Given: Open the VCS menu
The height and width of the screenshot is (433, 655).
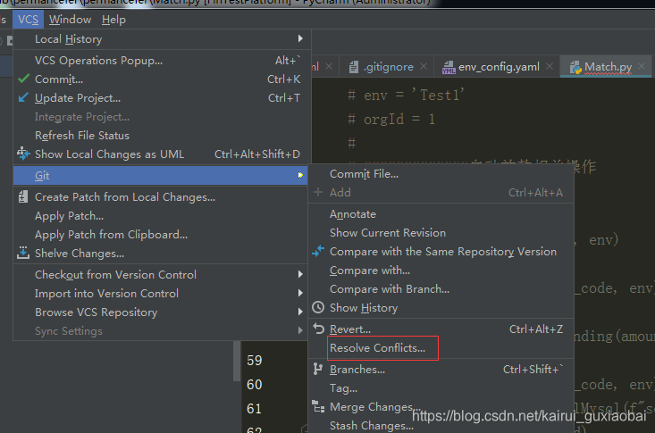Looking at the screenshot, I should [x=28, y=20].
